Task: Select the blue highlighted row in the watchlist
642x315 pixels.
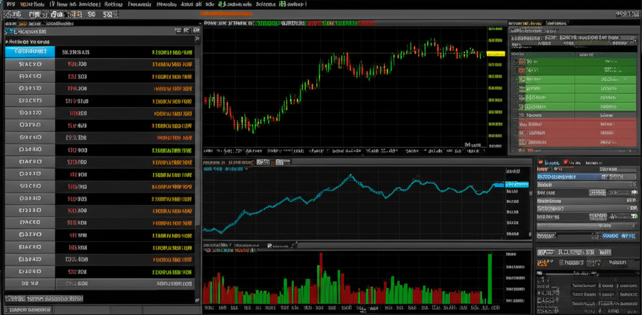Action: click(x=29, y=52)
